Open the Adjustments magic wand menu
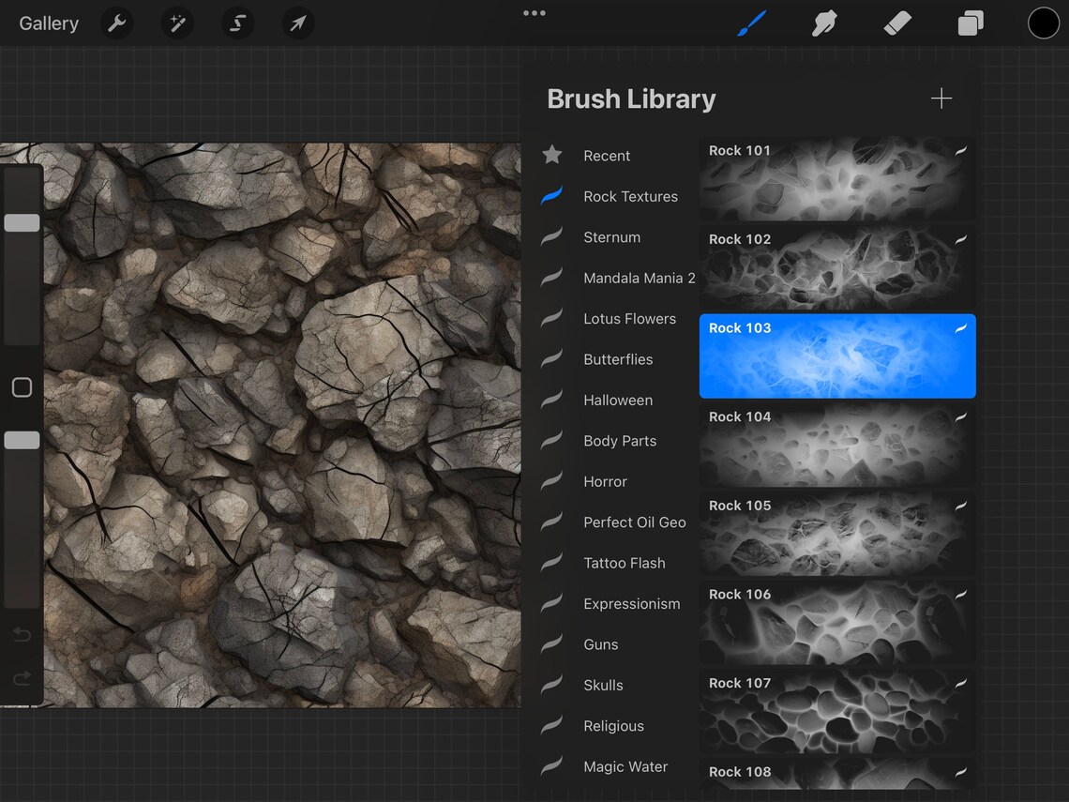This screenshot has height=802, width=1069. [x=177, y=23]
